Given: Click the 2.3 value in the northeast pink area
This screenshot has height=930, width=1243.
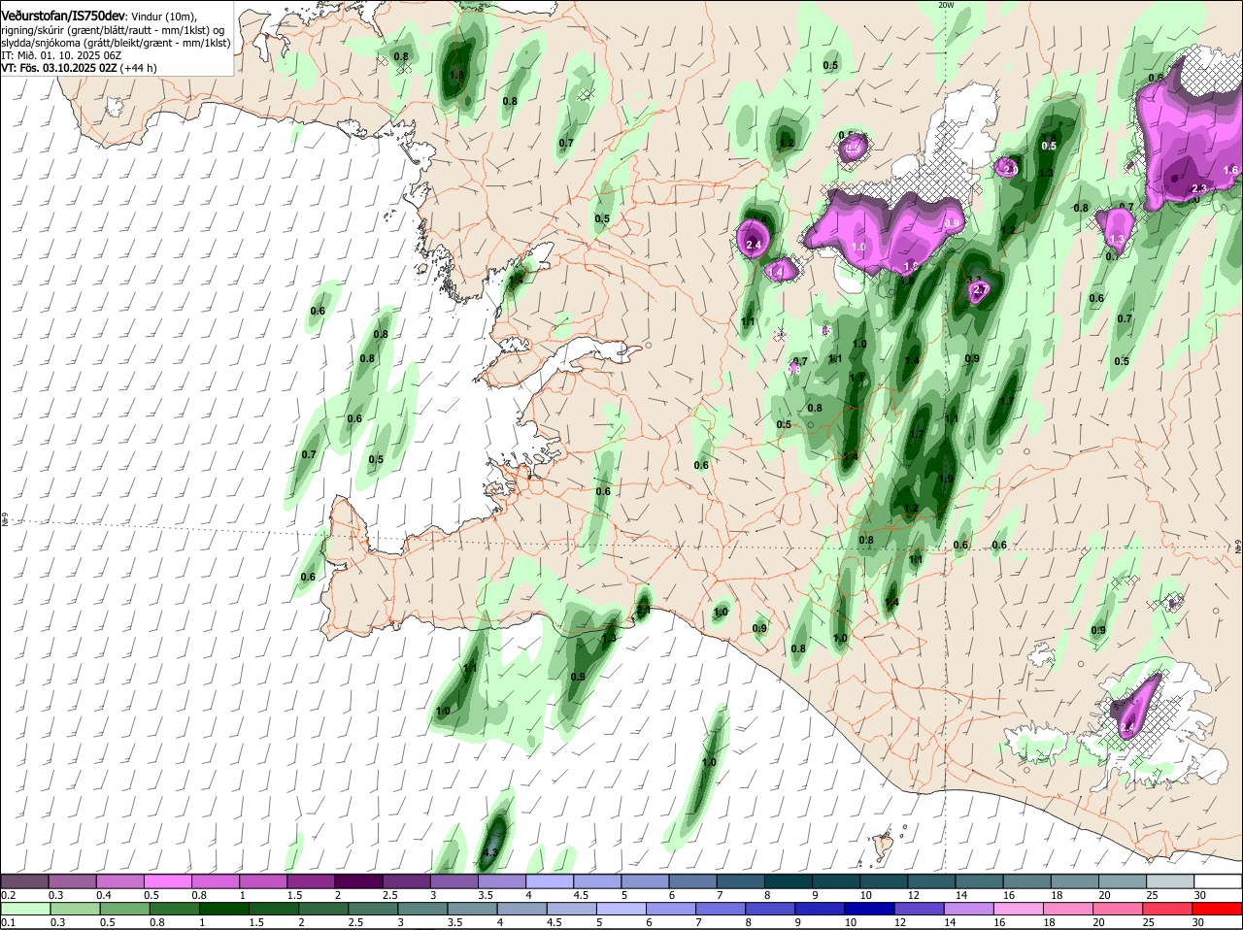Looking at the screenshot, I should (1198, 188).
